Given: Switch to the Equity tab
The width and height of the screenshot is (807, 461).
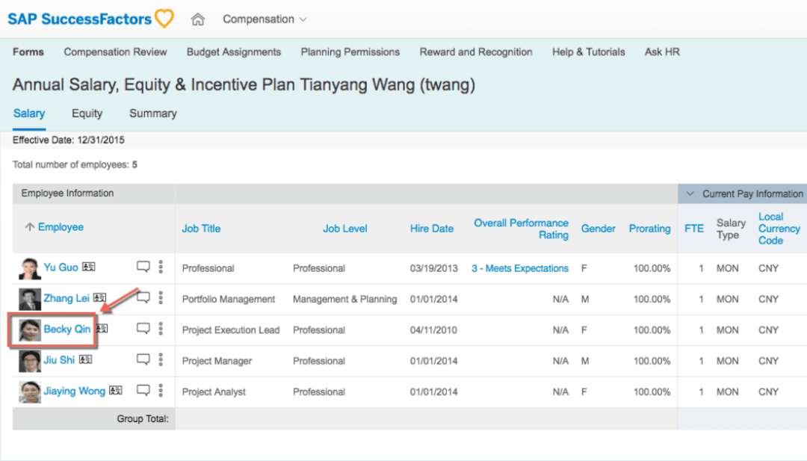Looking at the screenshot, I should (x=87, y=113).
